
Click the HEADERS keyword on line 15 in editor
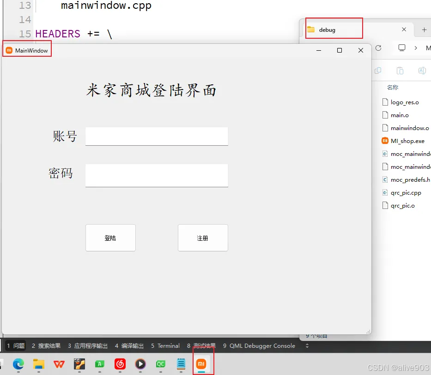58,34
